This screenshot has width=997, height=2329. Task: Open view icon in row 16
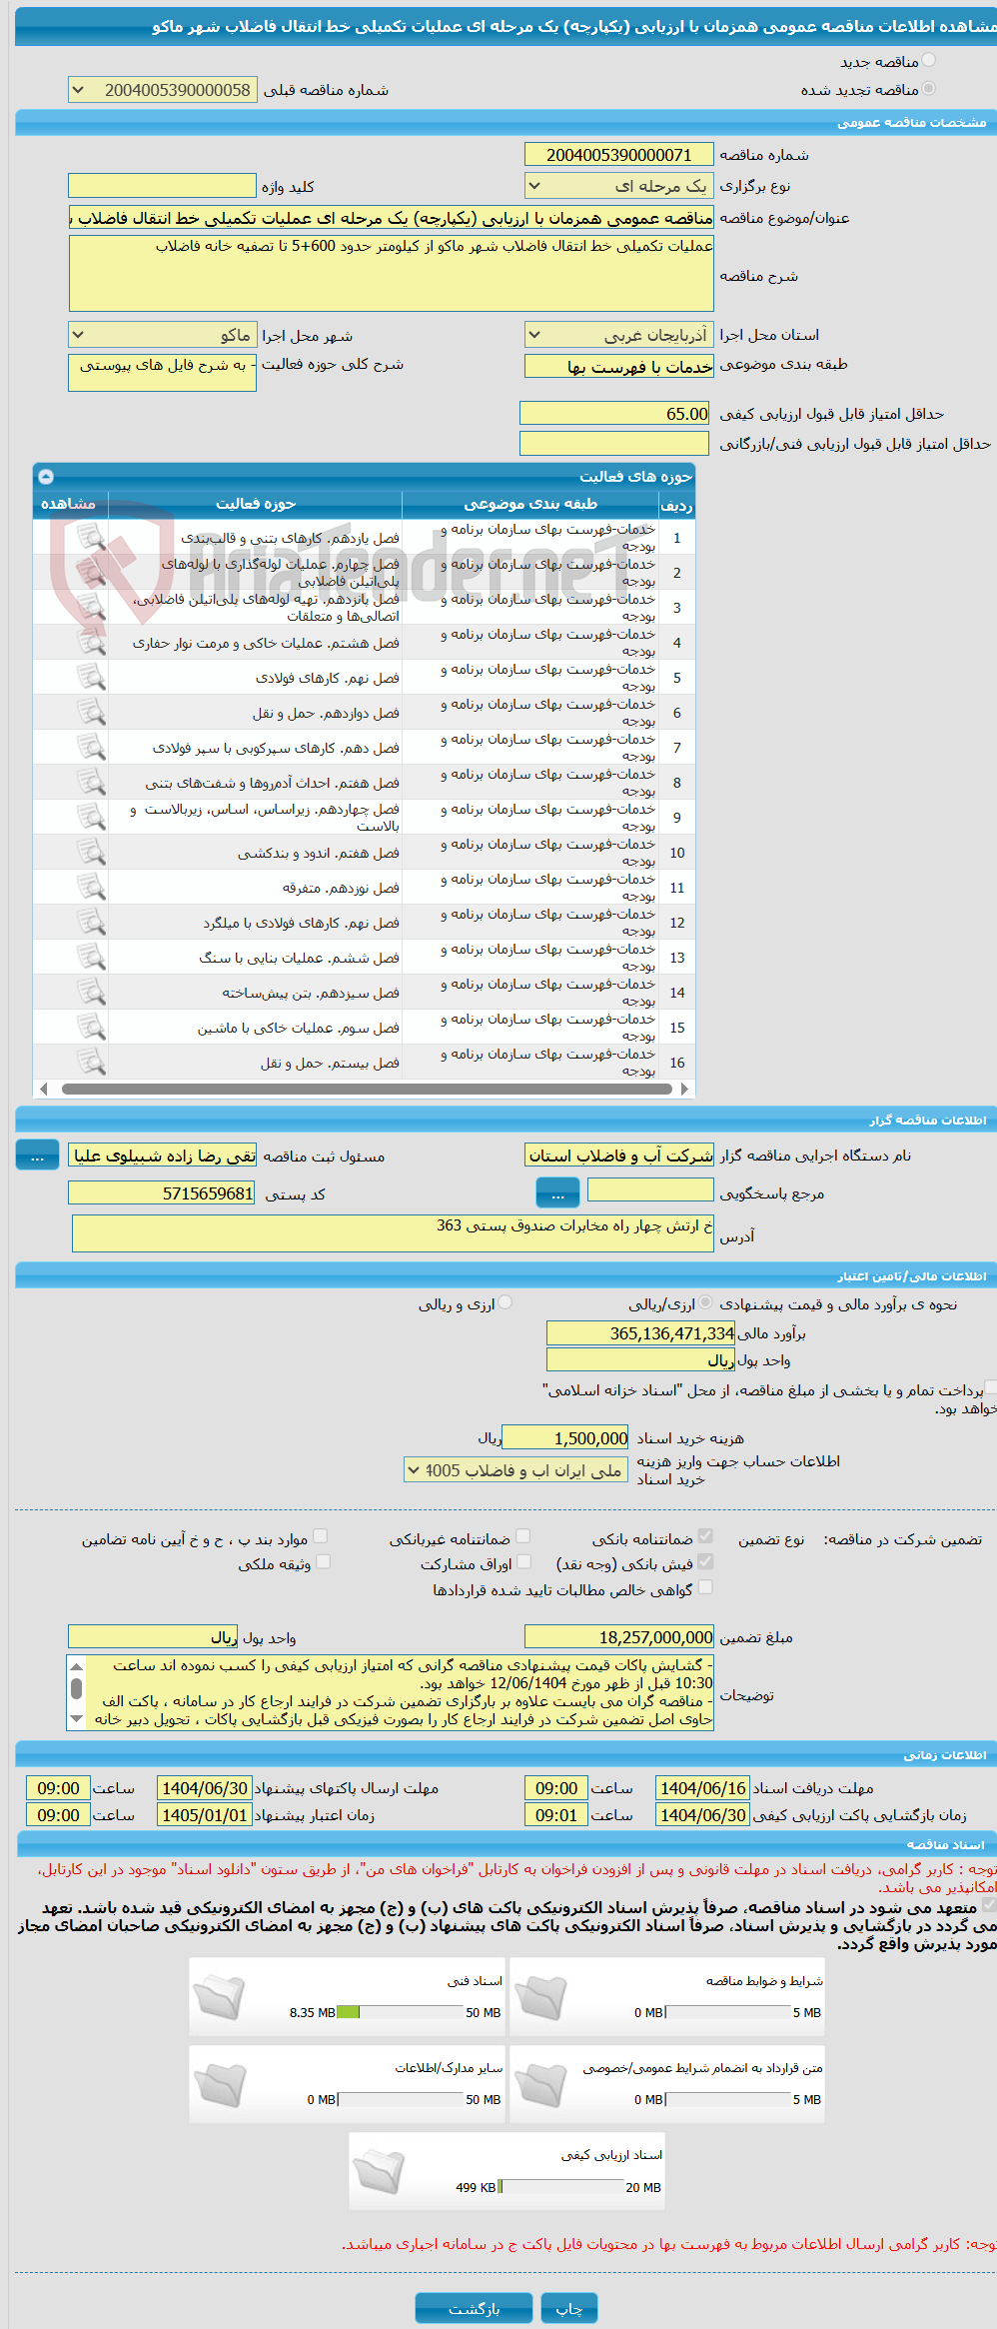tap(91, 1062)
